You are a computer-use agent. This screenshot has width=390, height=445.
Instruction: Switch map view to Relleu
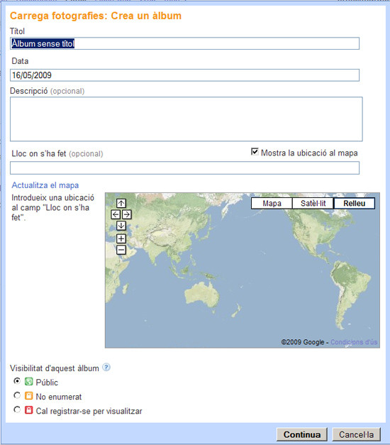pyautogui.click(x=355, y=204)
